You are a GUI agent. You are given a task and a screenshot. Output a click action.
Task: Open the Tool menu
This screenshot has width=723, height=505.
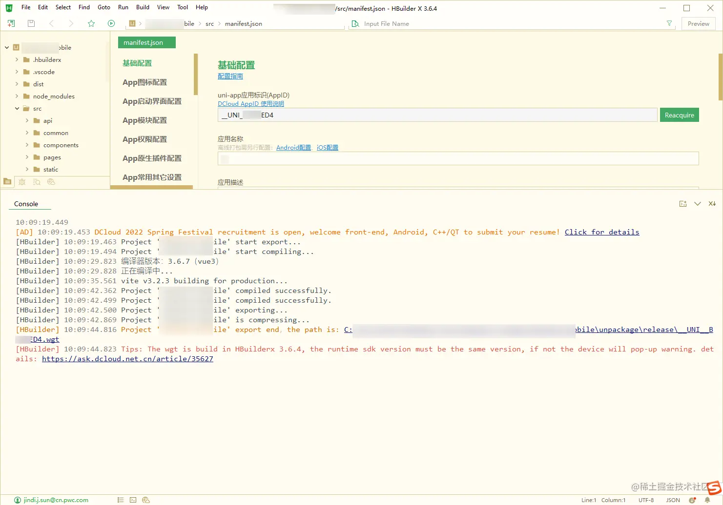tap(183, 7)
